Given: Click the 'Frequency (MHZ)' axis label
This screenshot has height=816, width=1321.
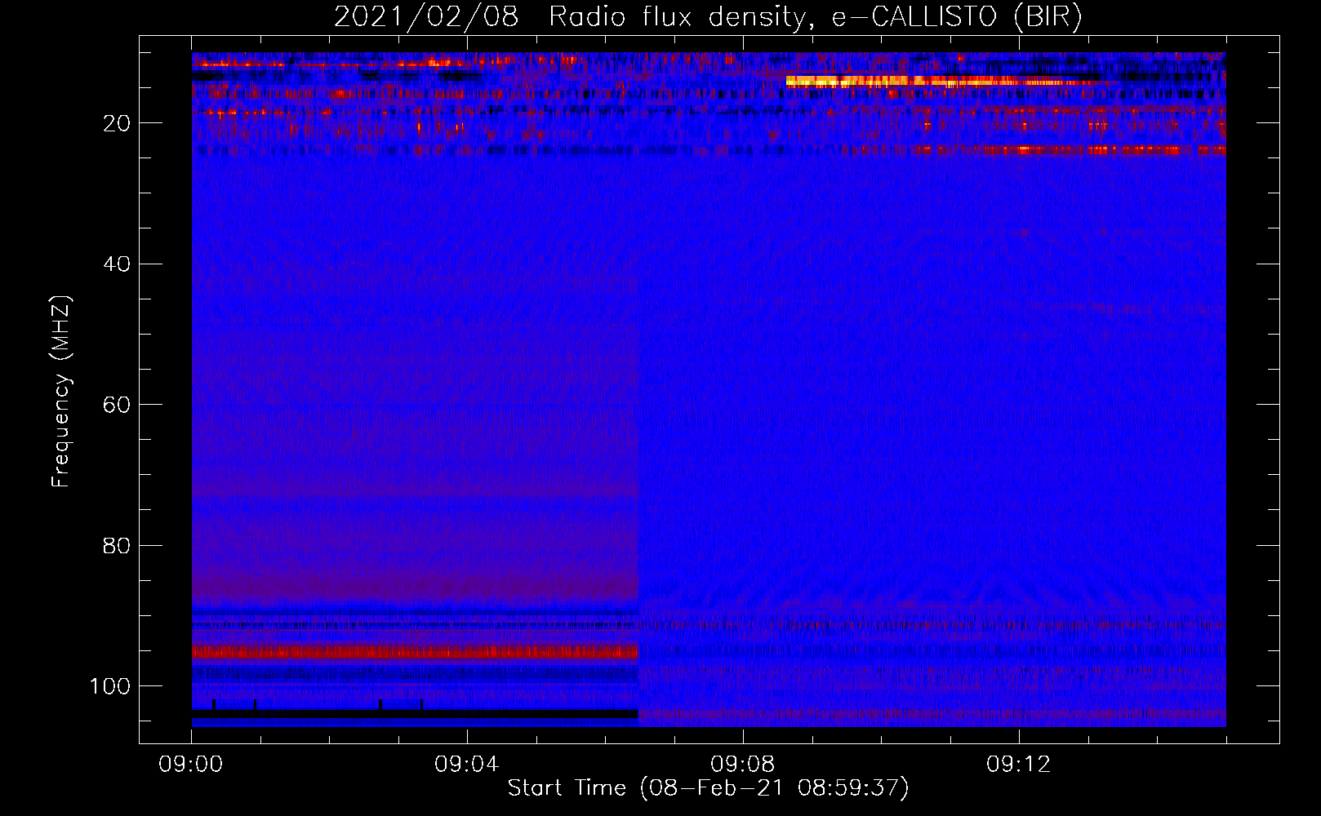Looking at the screenshot, I should click(x=61, y=392).
